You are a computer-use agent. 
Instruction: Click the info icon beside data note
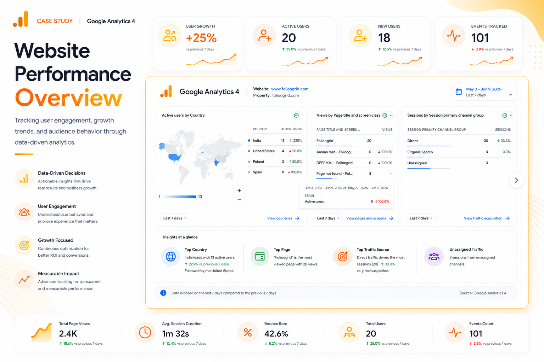point(163,293)
